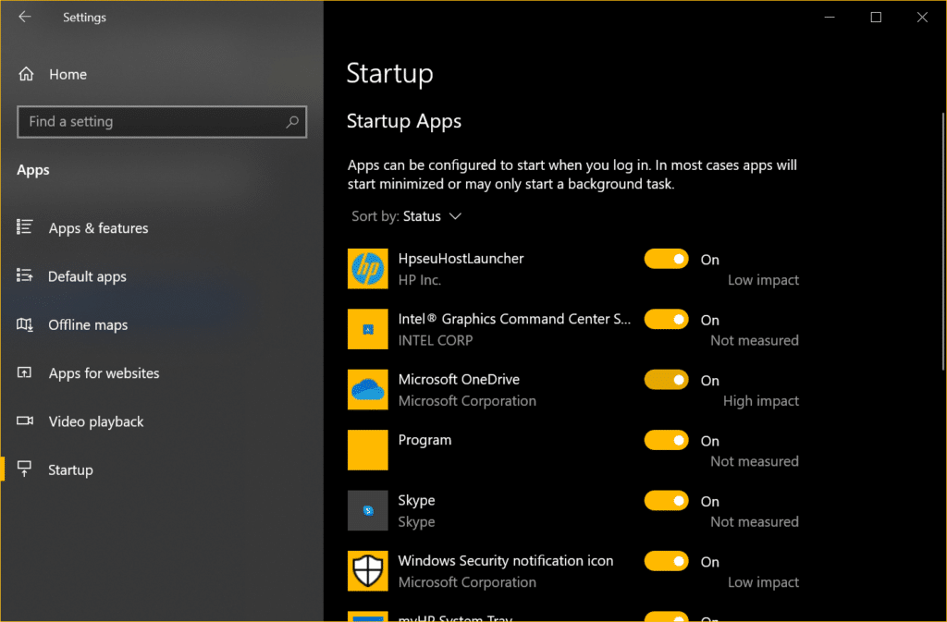Click the Microsoft OneDrive cloud icon
The height and width of the screenshot is (622, 947).
tap(368, 389)
